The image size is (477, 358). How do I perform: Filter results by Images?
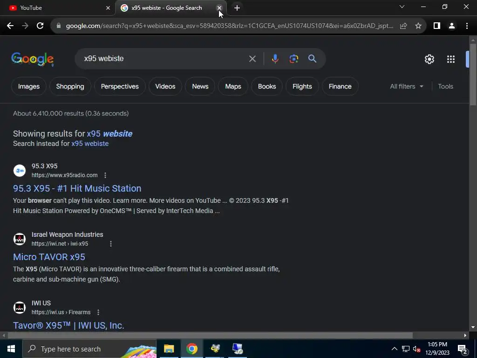[28, 86]
